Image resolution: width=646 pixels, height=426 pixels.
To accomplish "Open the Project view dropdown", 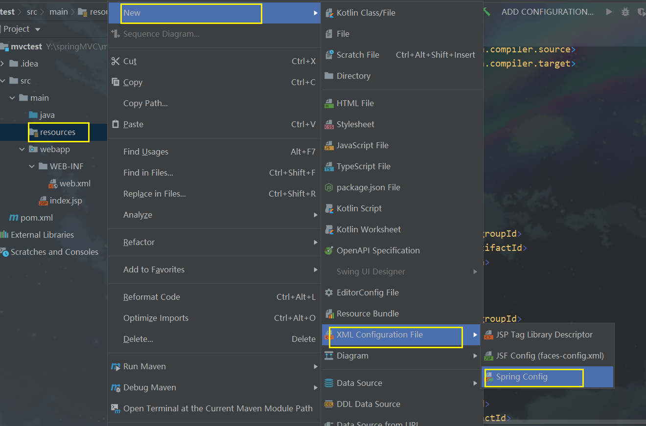I will (38, 29).
